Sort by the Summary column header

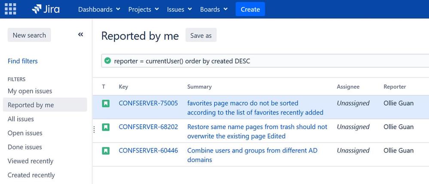[x=199, y=87]
